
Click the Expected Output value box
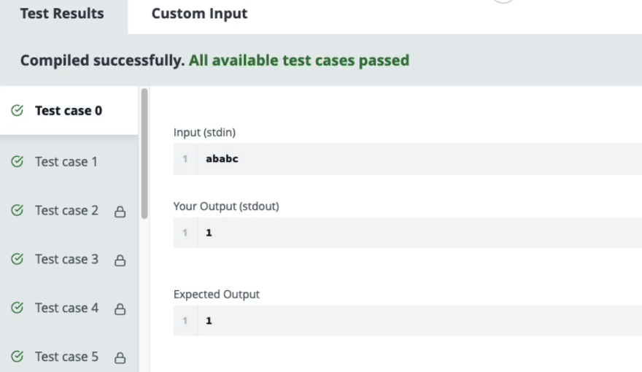(407, 320)
